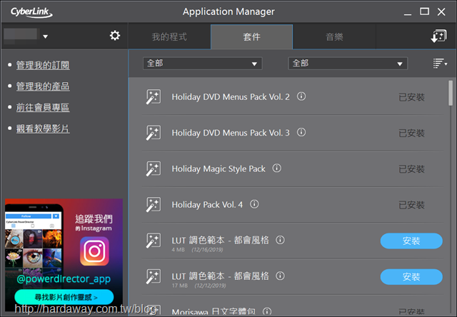Open the 觀看教學影片 link
Image resolution: width=457 pixels, height=317 pixels.
tap(43, 129)
